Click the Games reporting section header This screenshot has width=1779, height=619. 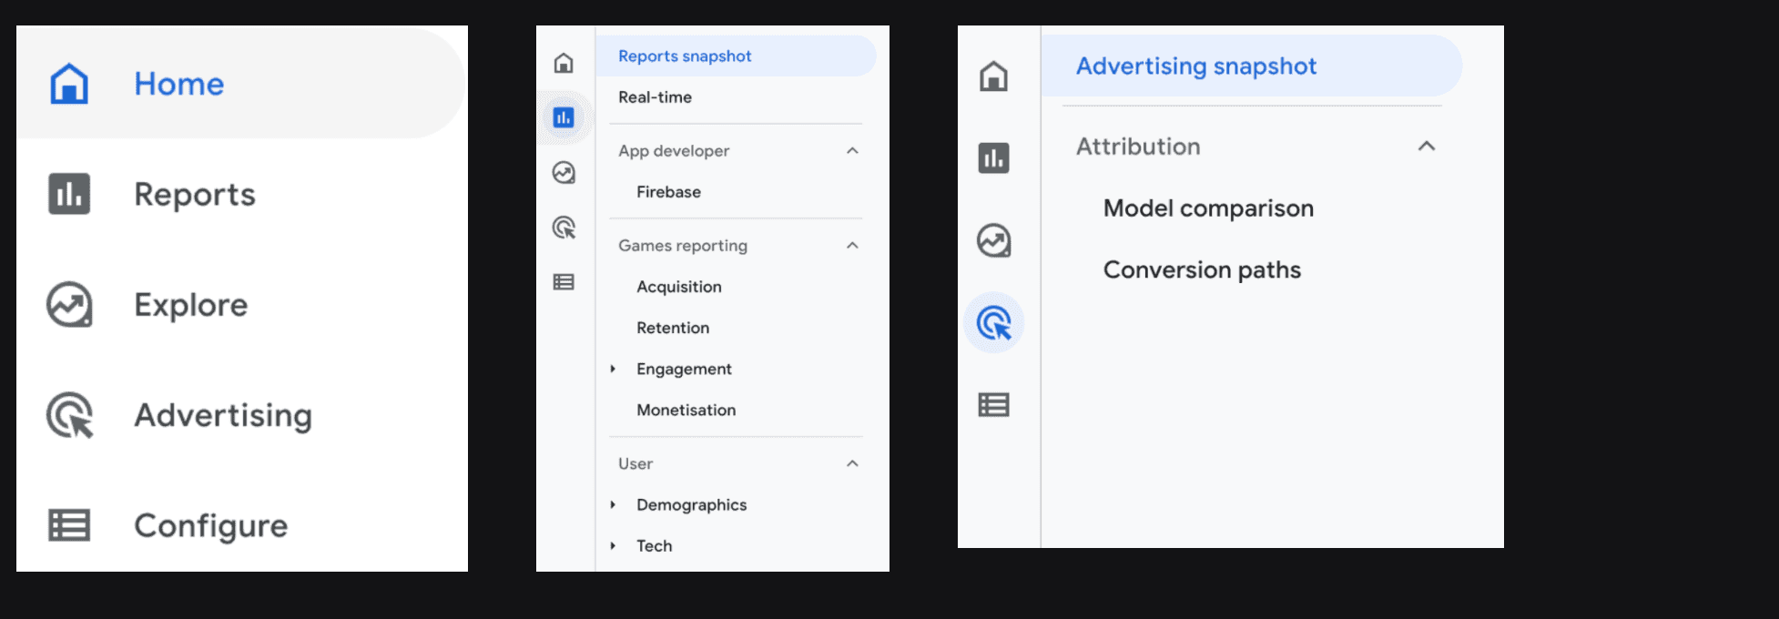683,246
